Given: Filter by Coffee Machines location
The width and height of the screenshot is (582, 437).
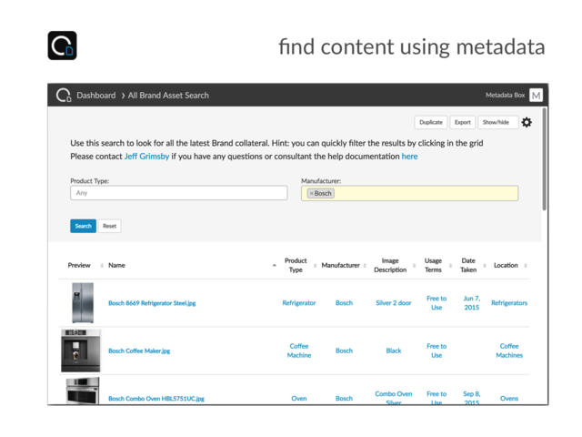Looking at the screenshot, I should [509, 351].
